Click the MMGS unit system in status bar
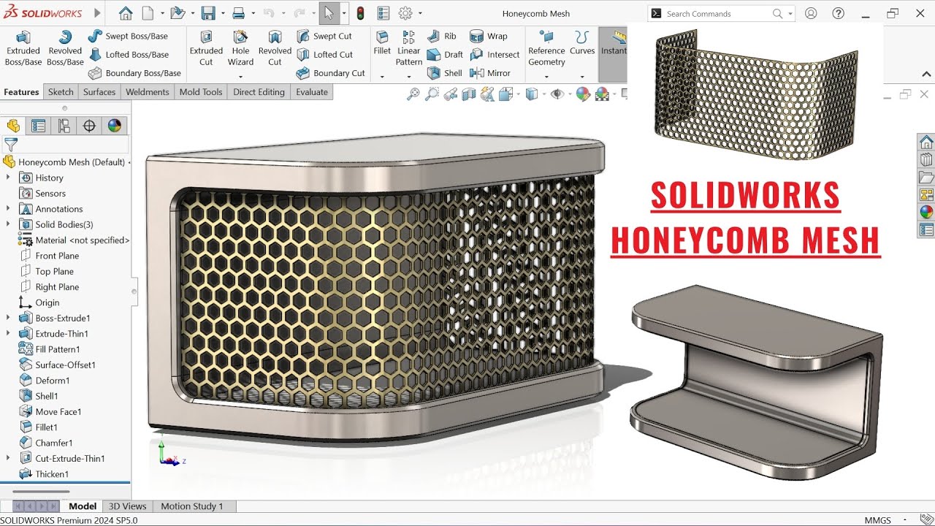Screen dimensions: 935x526 pos(877,520)
